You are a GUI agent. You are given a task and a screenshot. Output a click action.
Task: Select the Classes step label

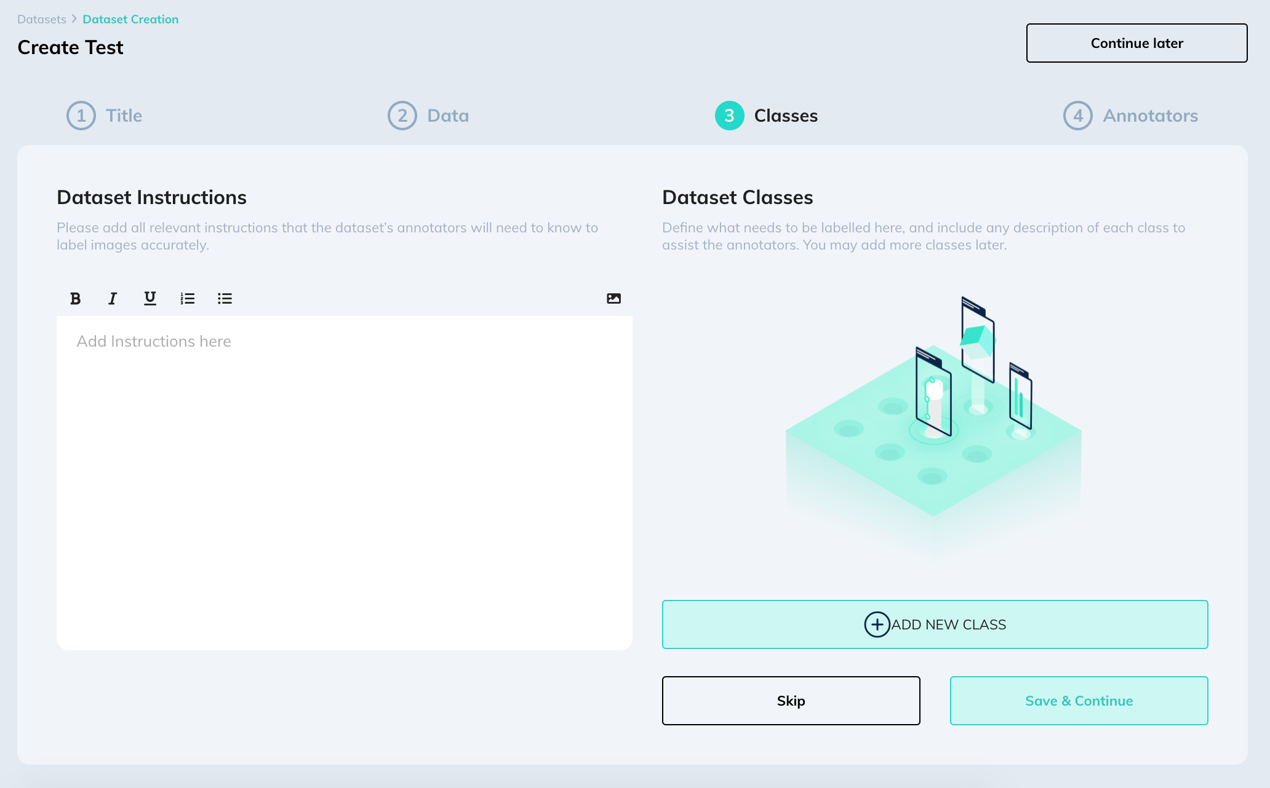786,116
